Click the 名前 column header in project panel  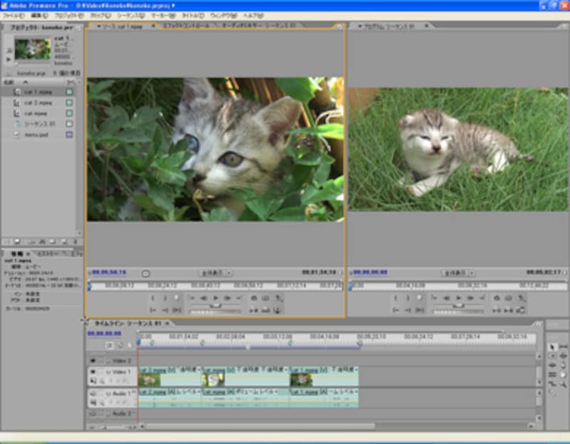(9, 82)
